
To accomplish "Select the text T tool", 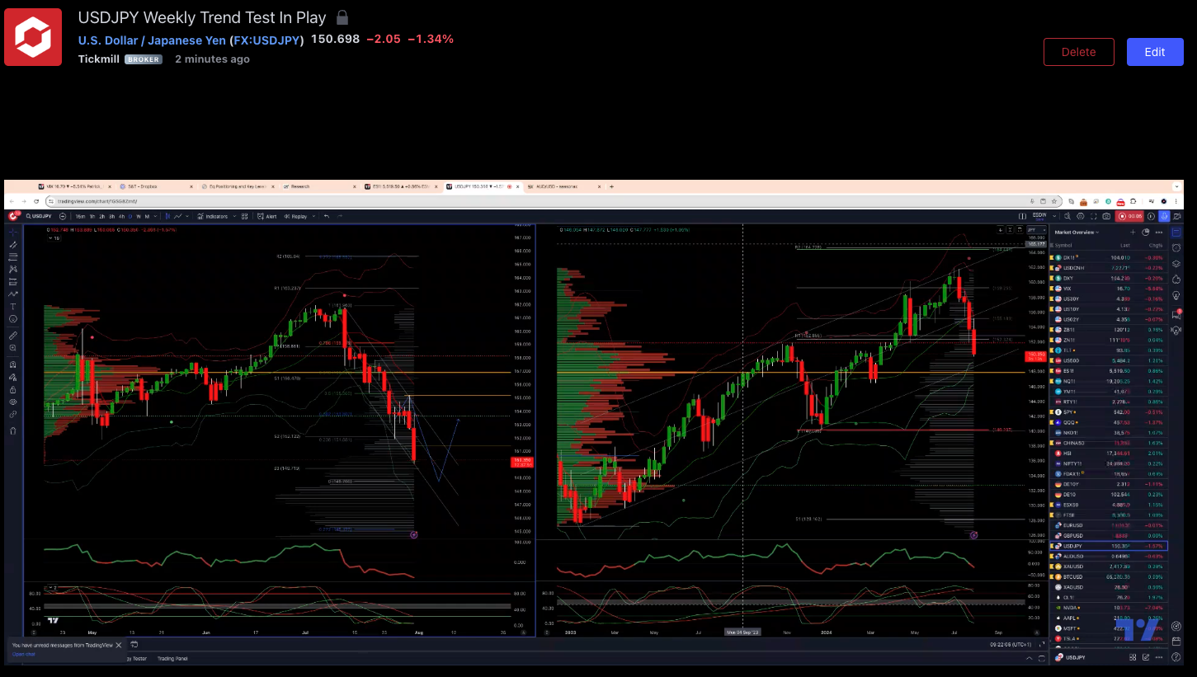I will tap(13, 306).
